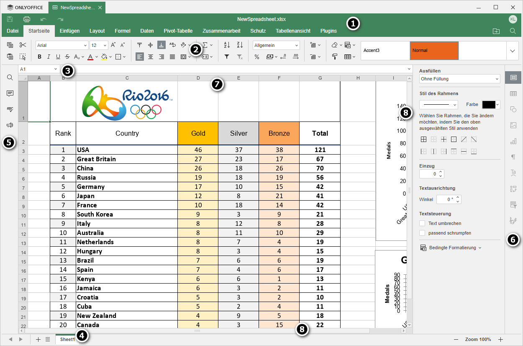Toggle Italic formatting
The height and width of the screenshot is (346, 523).
(x=49, y=57)
